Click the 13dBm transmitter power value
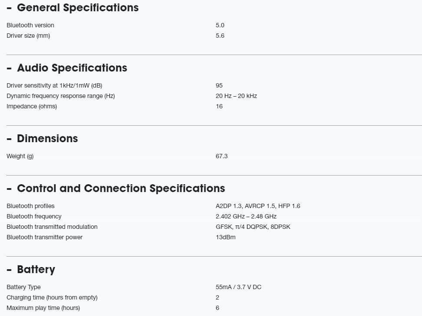Screen dimensions: 422x316 [x=225, y=237]
